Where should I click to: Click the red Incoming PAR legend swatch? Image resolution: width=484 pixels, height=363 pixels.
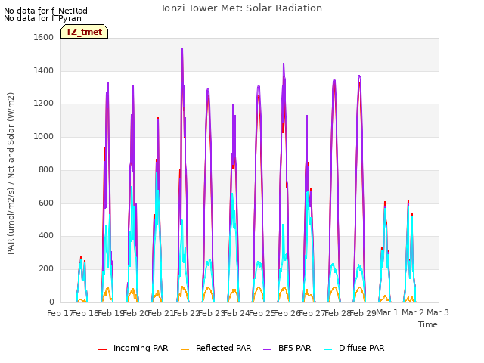(x=103, y=349)
